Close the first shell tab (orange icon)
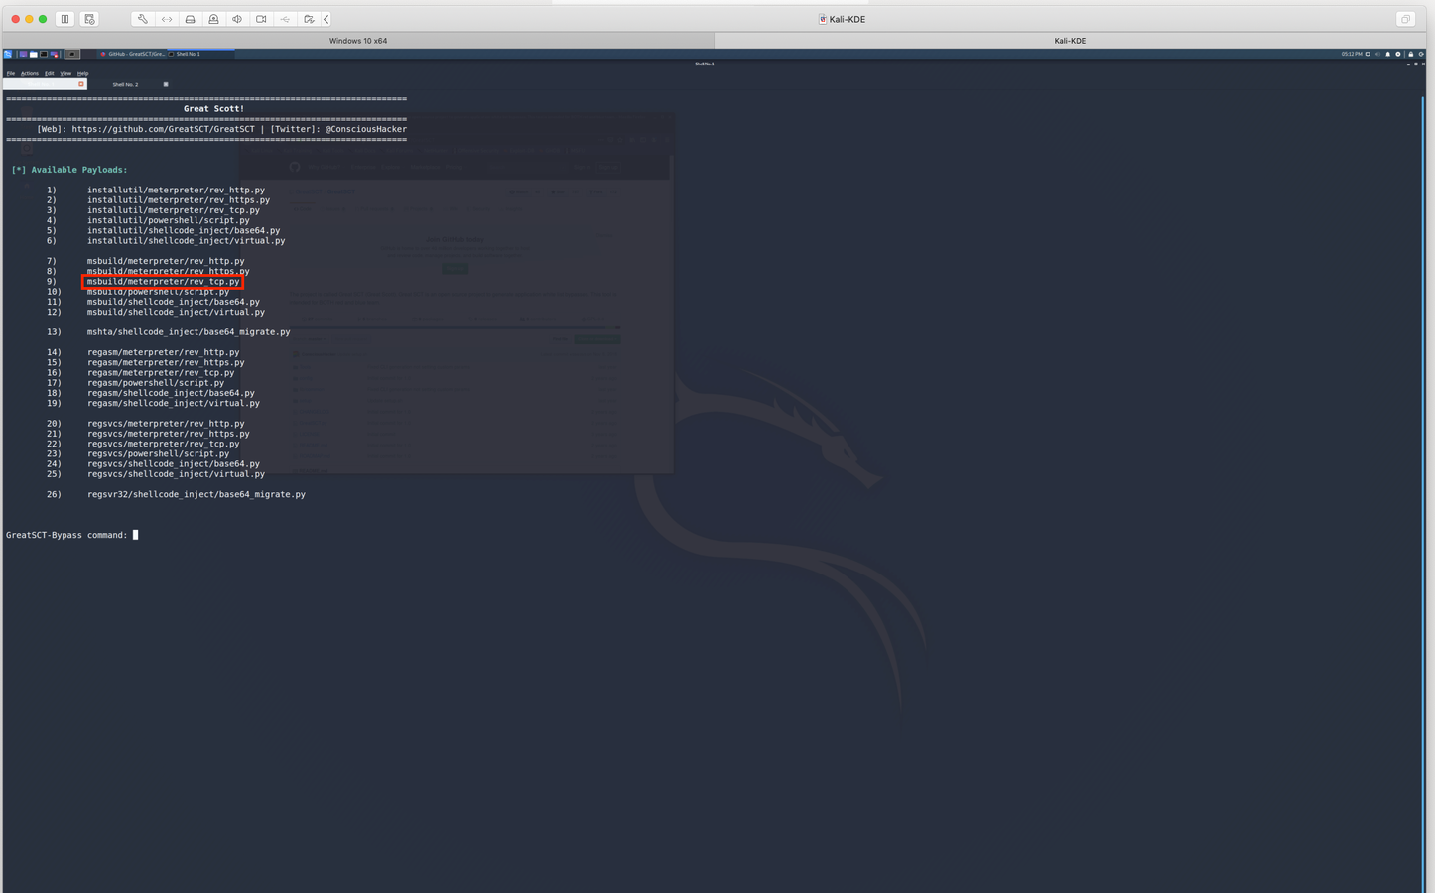Screen dimensions: 1435x893 tap(81, 84)
